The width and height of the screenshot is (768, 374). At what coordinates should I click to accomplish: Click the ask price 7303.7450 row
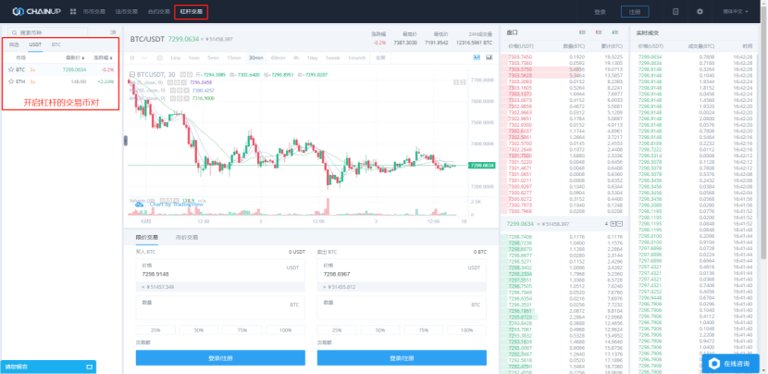pos(564,56)
